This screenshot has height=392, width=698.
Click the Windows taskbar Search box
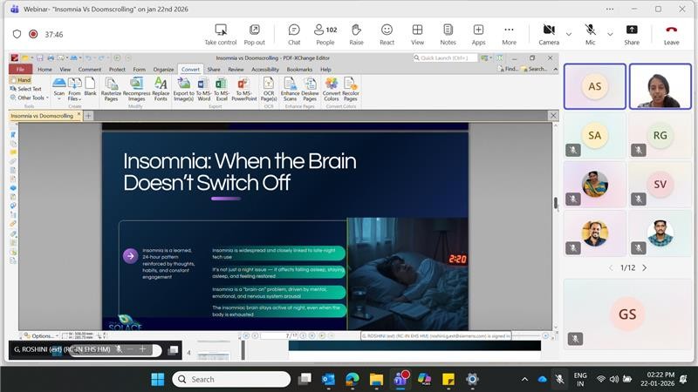tap(231, 379)
